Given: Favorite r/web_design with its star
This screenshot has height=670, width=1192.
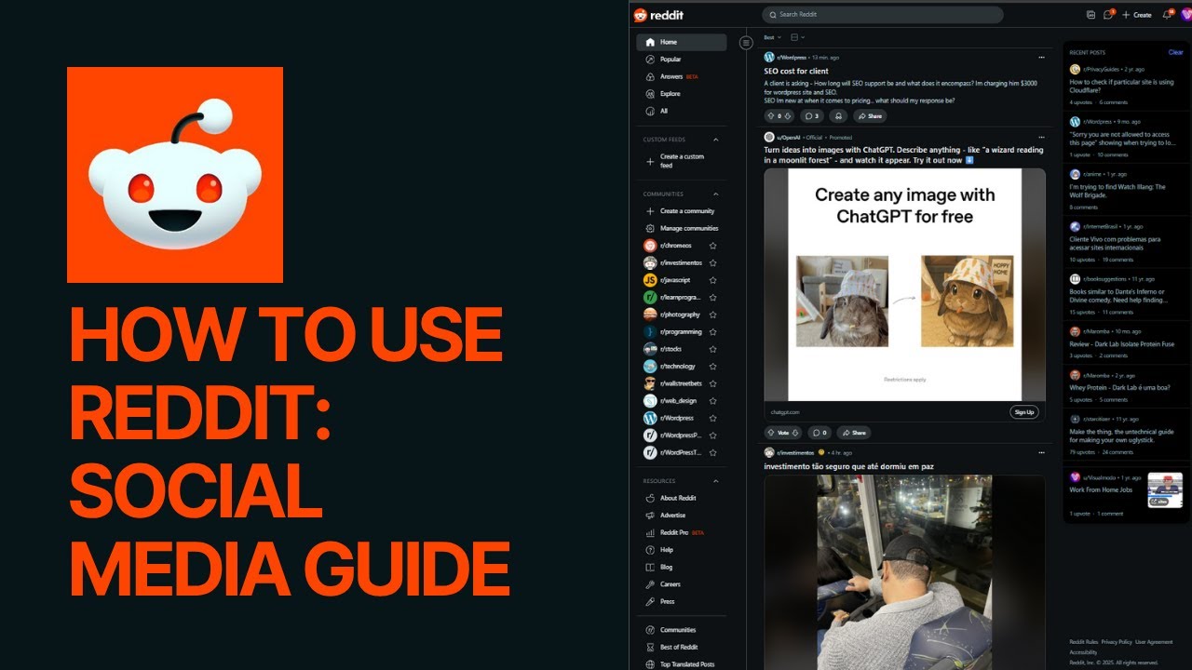Looking at the screenshot, I should (713, 401).
